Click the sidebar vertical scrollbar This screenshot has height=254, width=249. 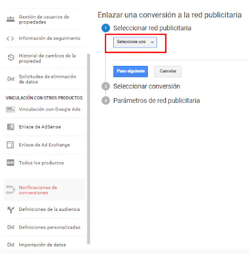tap(88, 149)
